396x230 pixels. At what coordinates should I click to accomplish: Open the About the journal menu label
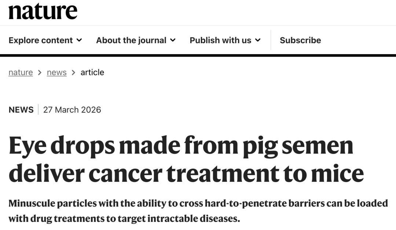(x=131, y=40)
